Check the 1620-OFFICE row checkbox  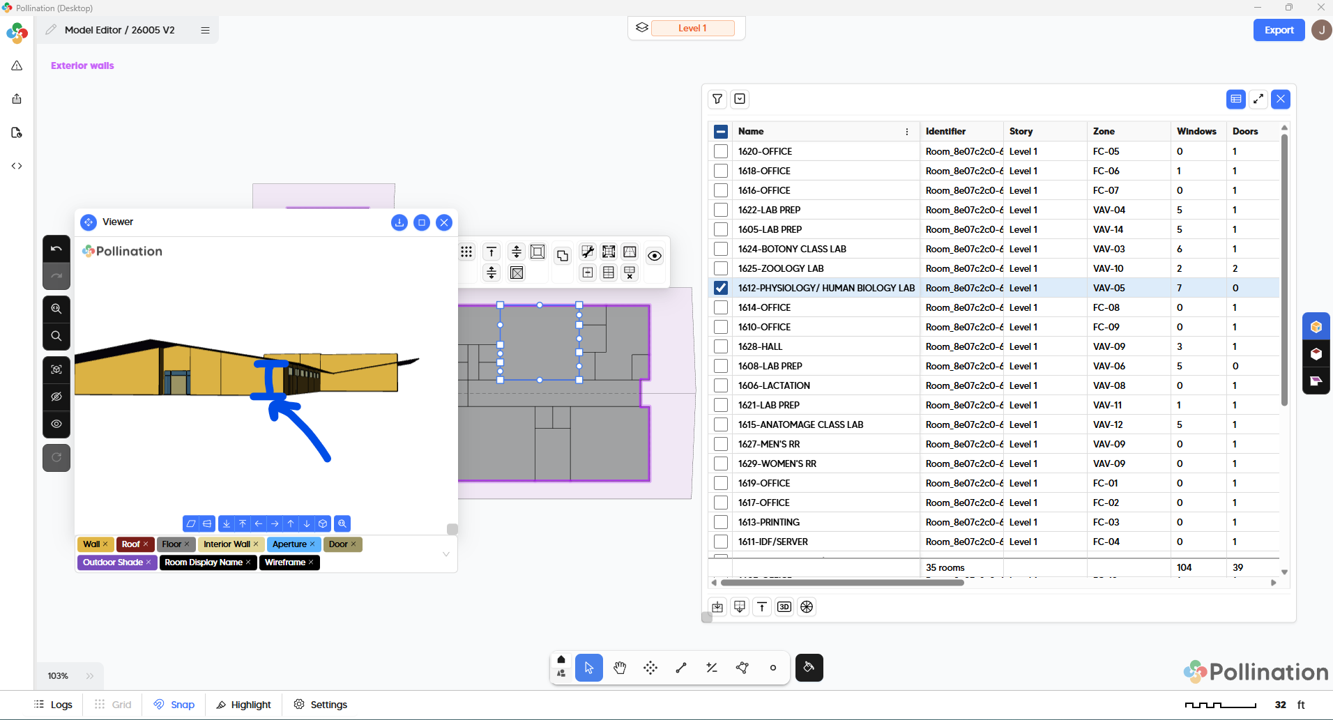coord(721,151)
